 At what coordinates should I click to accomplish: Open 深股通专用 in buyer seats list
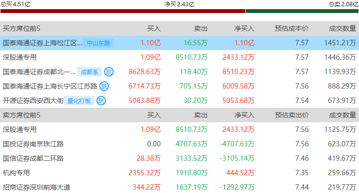(x=20, y=57)
